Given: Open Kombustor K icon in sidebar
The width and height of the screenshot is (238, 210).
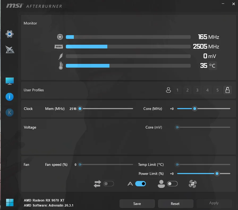Looking at the screenshot, I should (10, 113).
